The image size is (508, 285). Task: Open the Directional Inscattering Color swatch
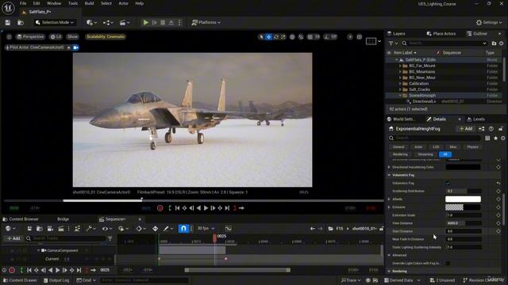pos(463,167)
